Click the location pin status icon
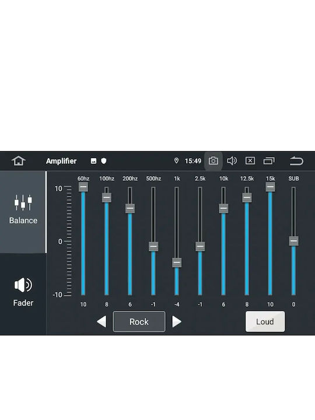 176,160
